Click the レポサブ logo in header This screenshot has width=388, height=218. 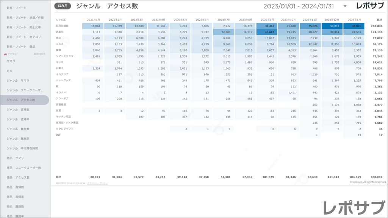(370, 6)
